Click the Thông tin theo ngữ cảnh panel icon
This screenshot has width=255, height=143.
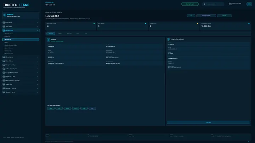tap(169, 39)
